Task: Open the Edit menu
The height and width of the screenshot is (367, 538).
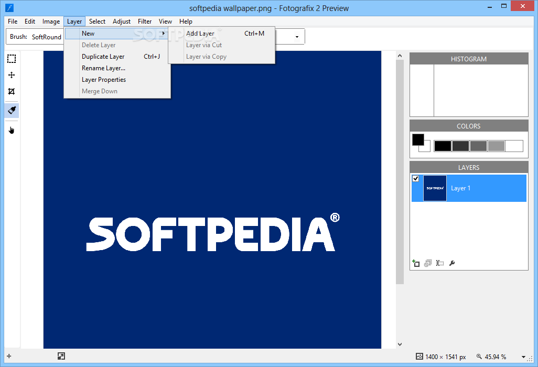Action: (x=30, y=21)
